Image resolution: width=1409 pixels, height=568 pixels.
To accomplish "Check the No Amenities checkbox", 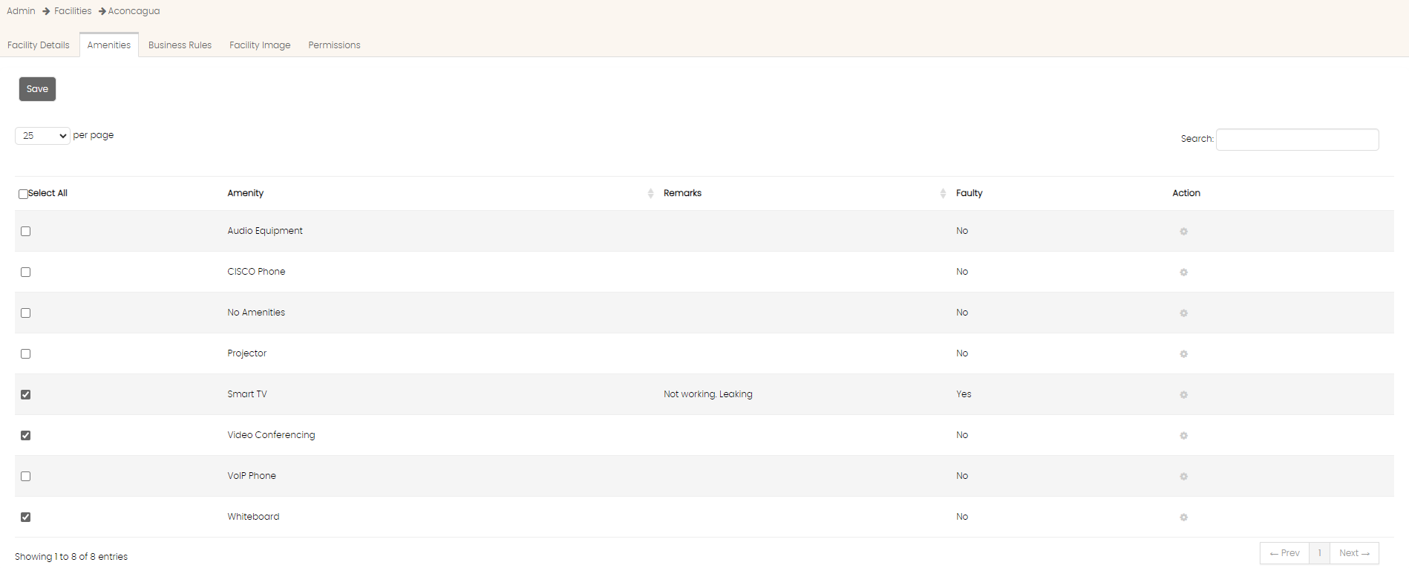I will coord(26,313).
